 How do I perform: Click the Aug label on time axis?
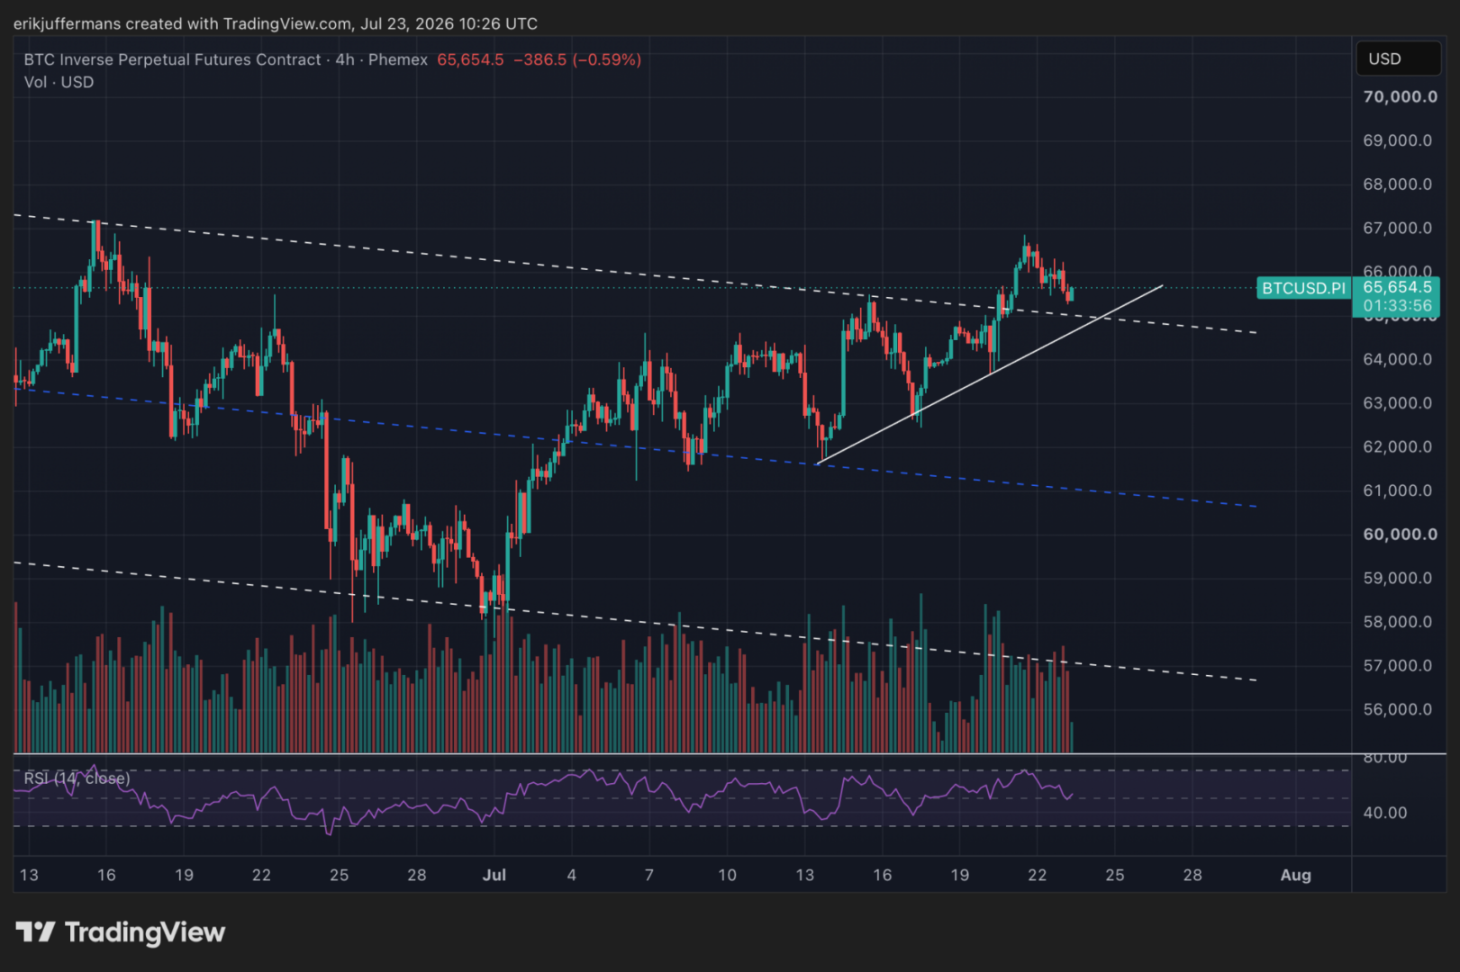click(1295, 875)
